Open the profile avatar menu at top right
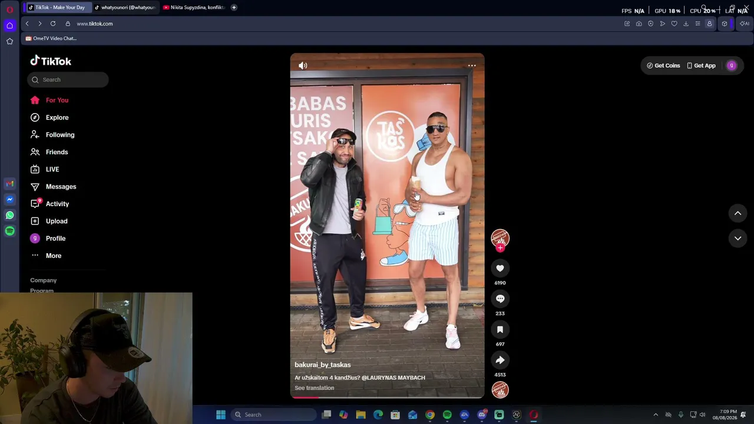 (732, 65)
